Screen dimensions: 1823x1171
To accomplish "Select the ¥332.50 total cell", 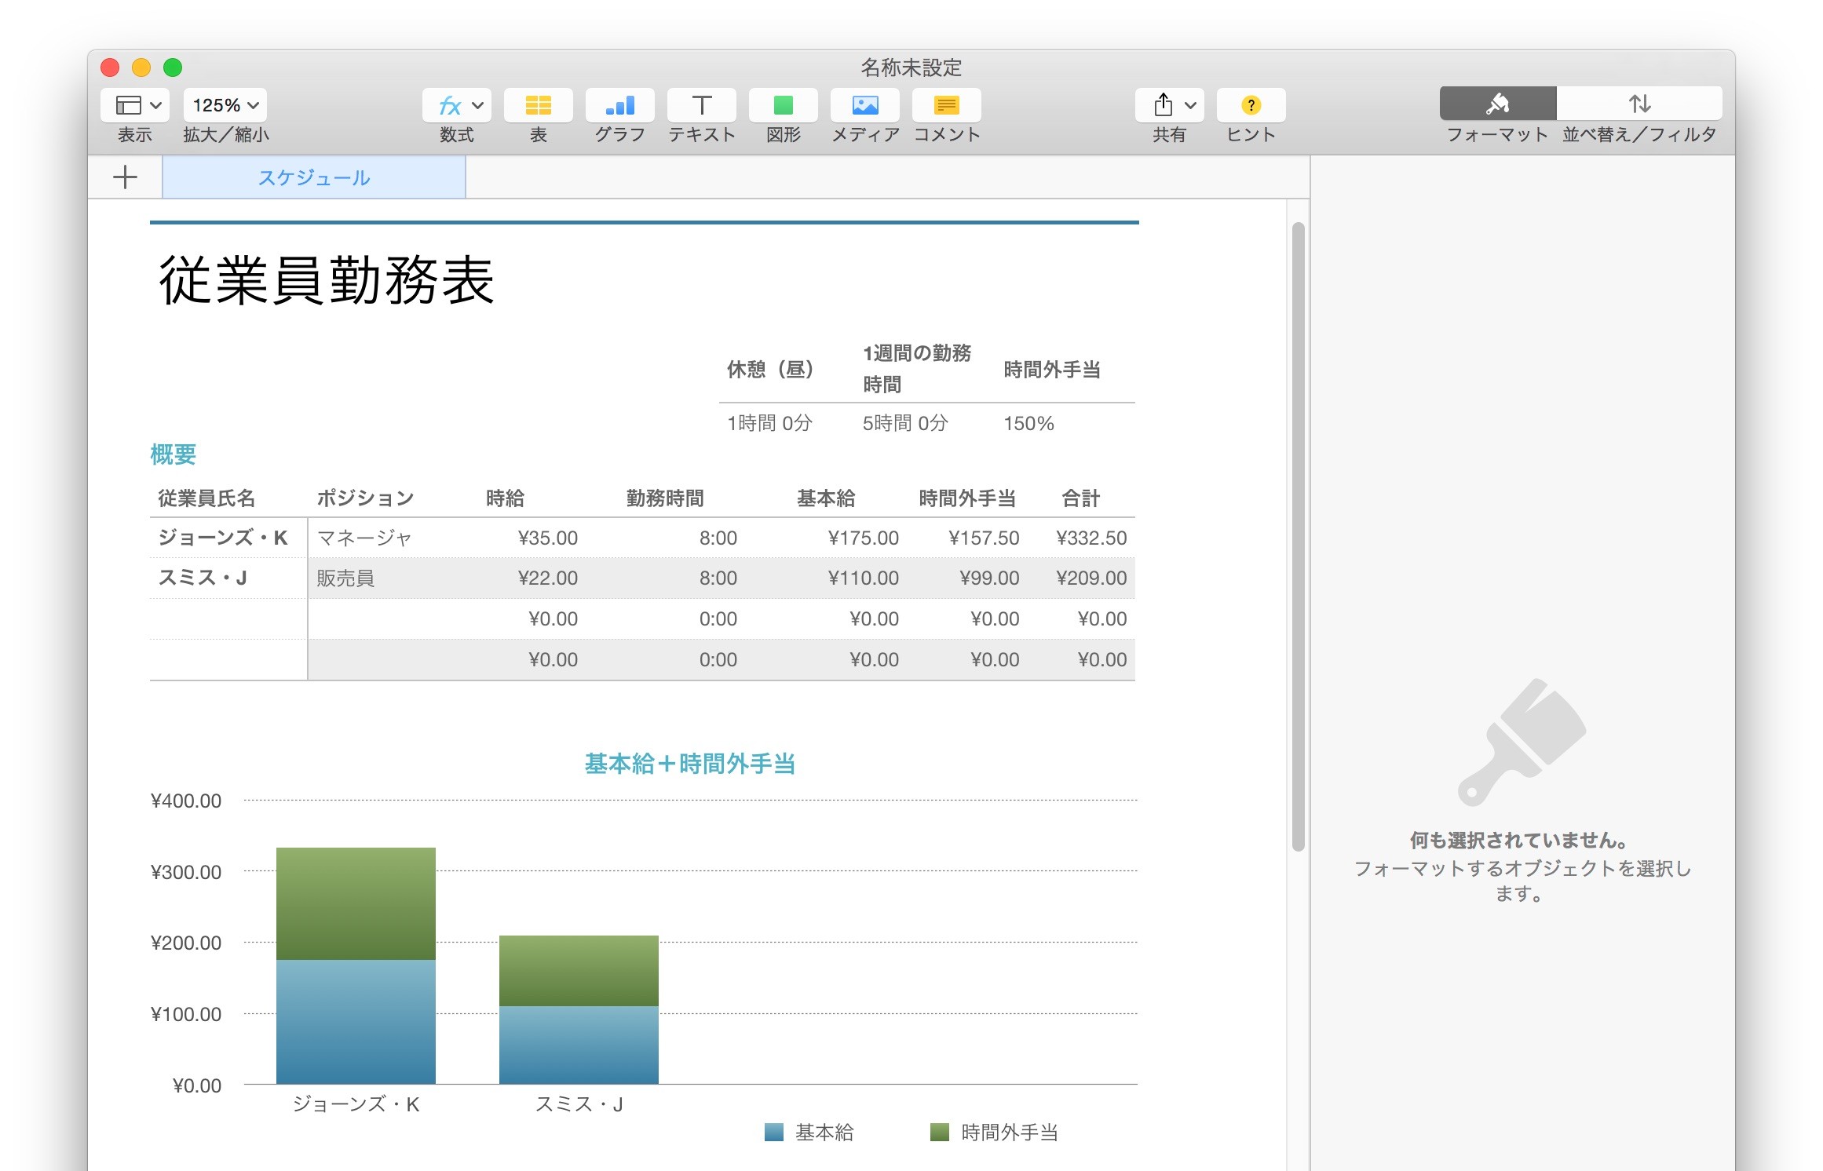I will pyautogui.click(x=1091, y=538).
